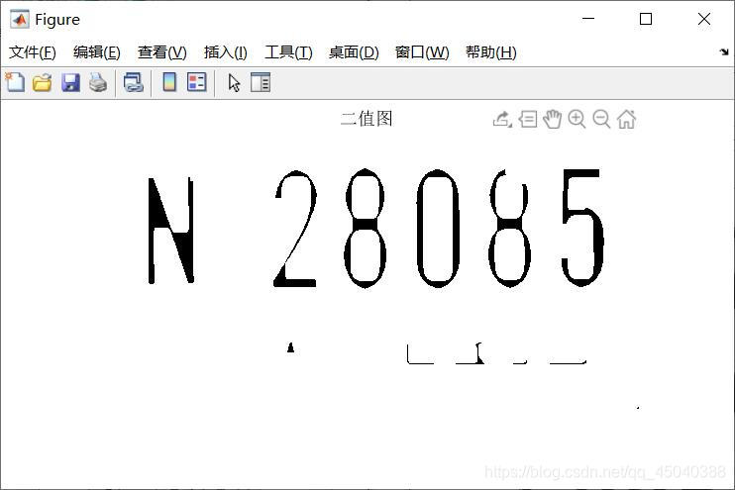The image size is (735, 490).
Task: Click the digit 0 in the image
Action: [x=438, y=228]
